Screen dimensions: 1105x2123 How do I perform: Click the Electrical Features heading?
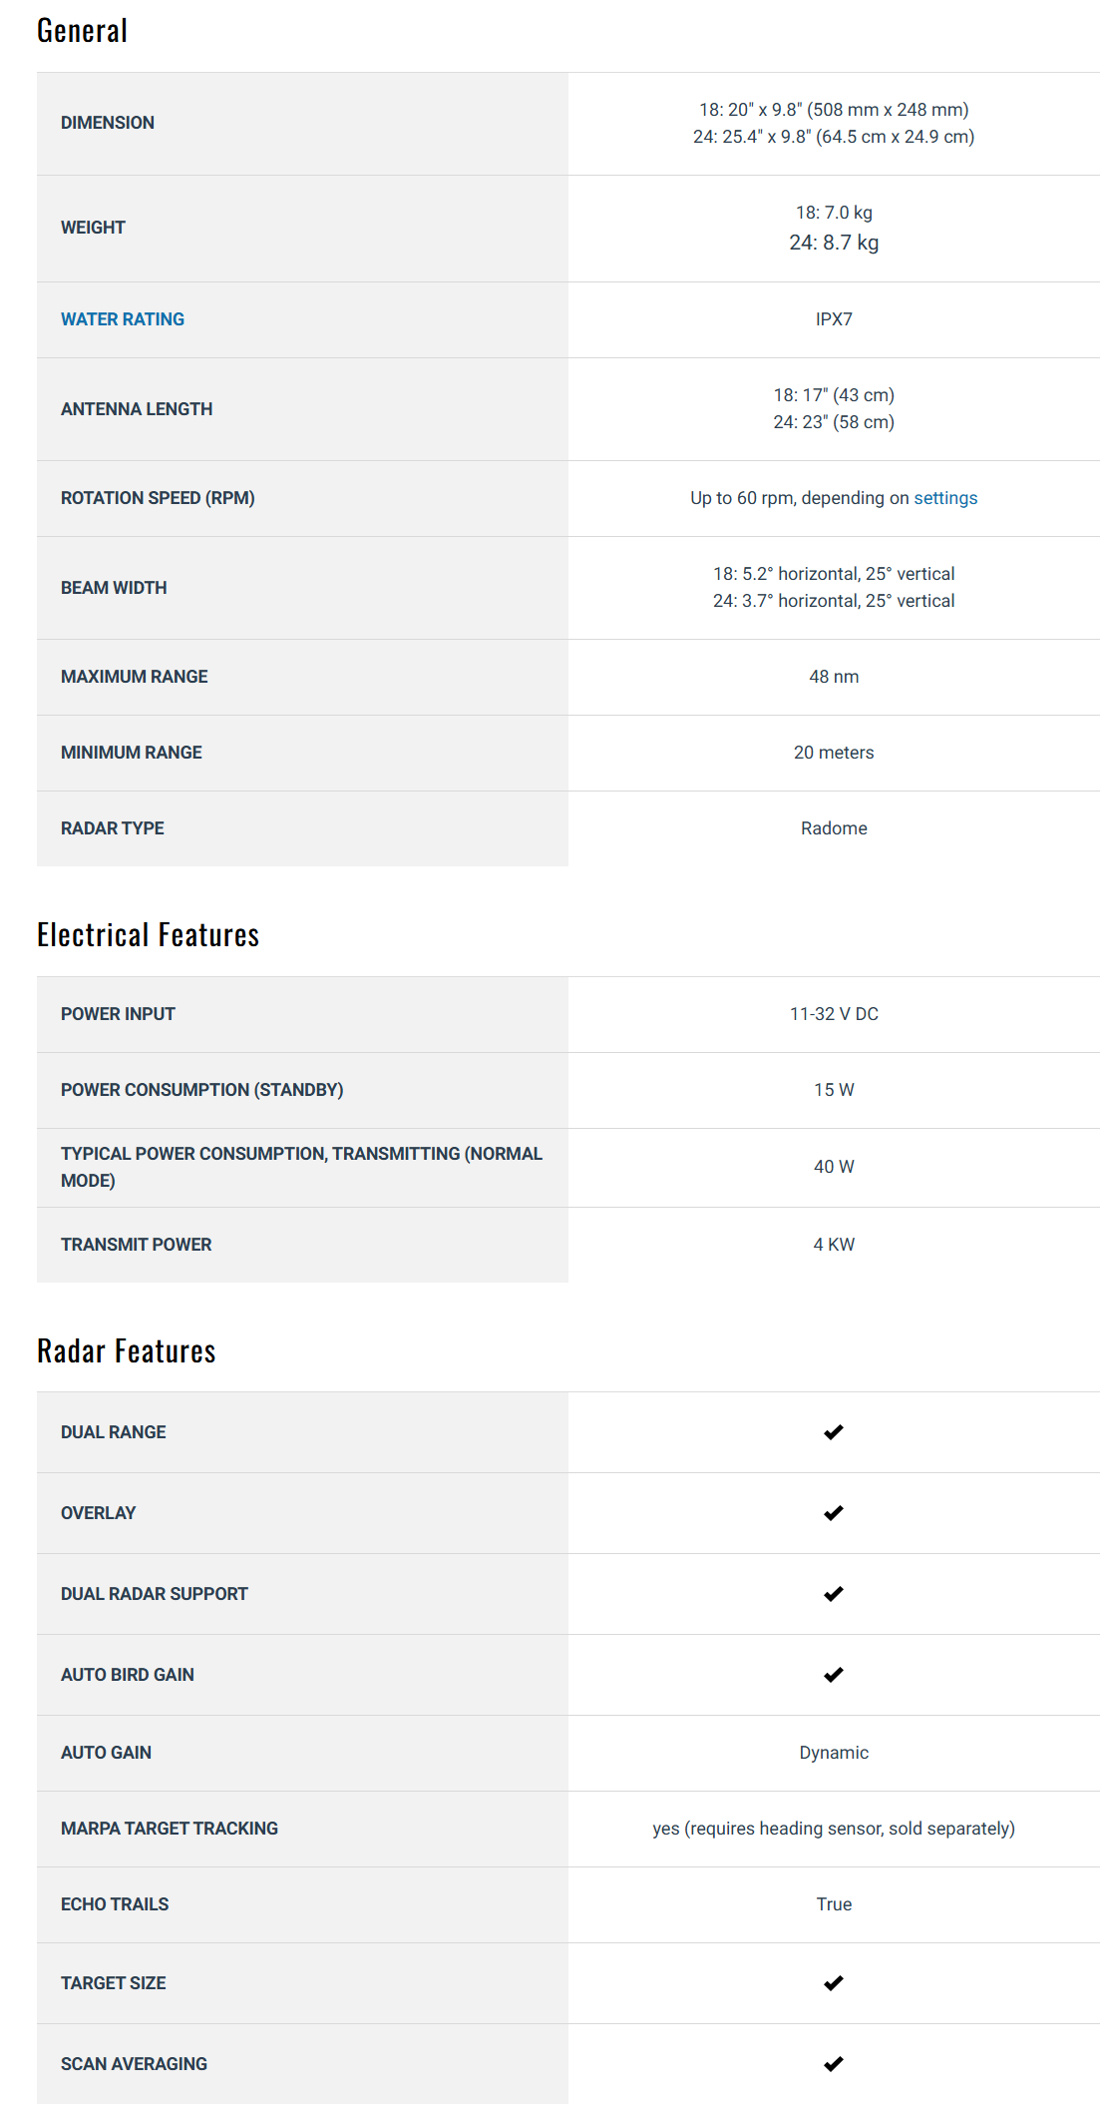click(148, 935)
